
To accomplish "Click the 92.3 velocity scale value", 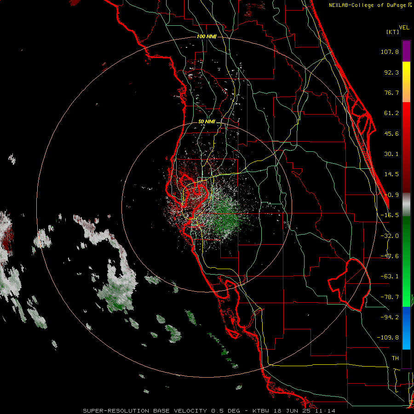I will [x=391, y=72].
